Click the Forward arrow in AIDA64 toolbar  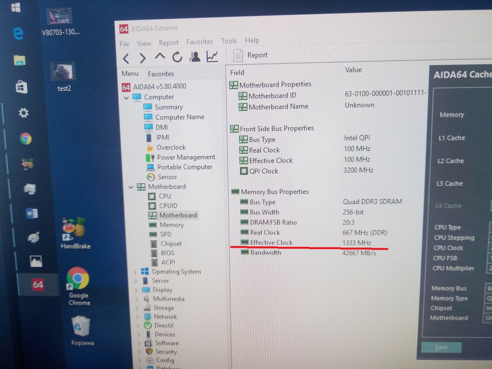pos(142,58)
